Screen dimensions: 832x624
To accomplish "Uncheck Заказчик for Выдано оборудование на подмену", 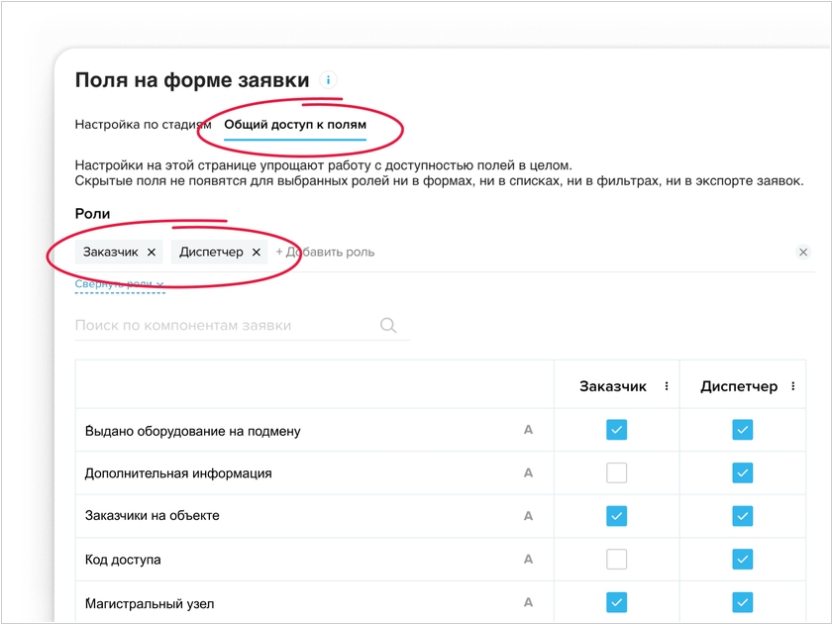I will [616, 430].
